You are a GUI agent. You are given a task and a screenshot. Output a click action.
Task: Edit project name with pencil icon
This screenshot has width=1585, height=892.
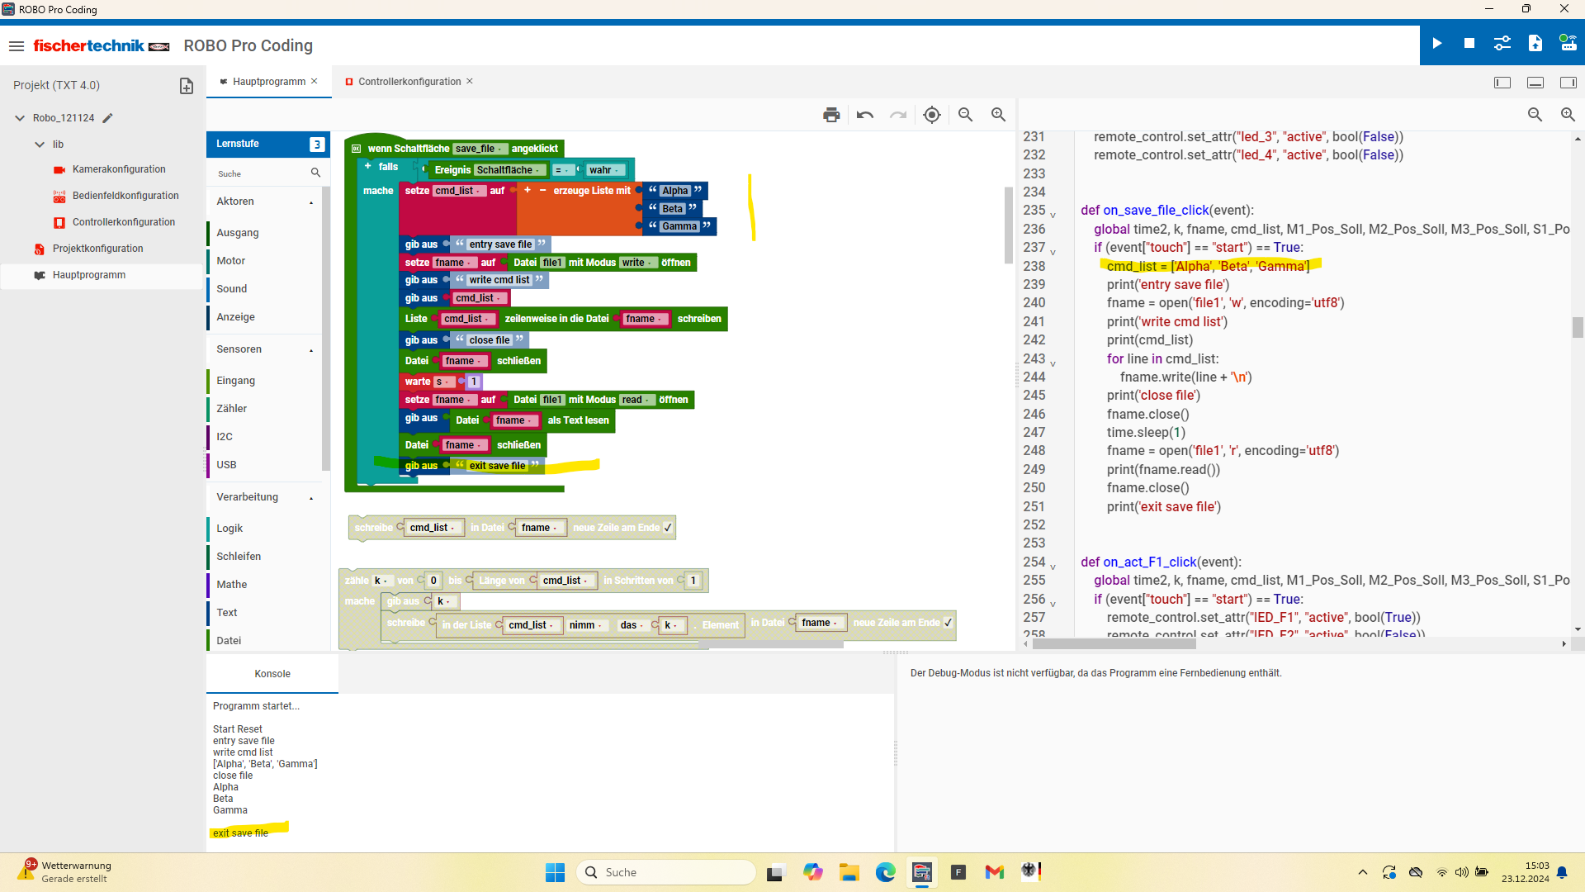[107, 118]
